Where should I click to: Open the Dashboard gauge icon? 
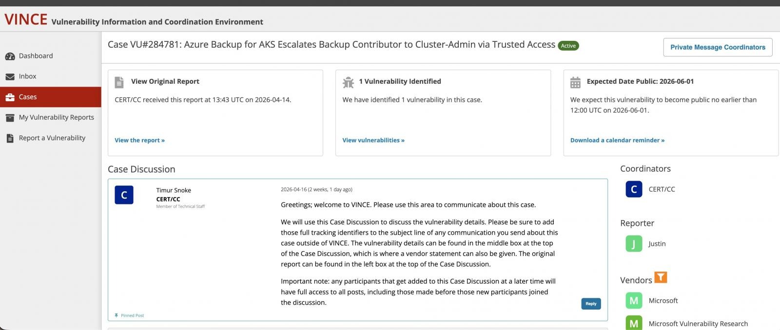tap(10, 56)
